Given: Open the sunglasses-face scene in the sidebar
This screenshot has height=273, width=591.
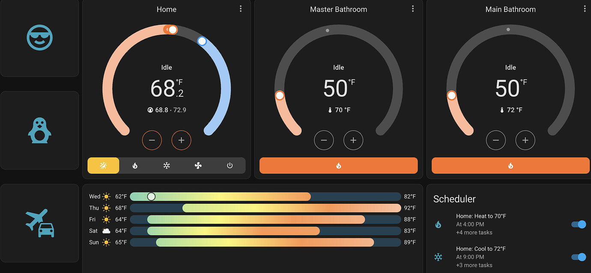Looking at the screenshot, I should coord(39,38).
